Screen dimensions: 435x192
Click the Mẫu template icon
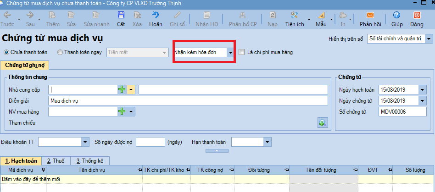click(321, 16)
